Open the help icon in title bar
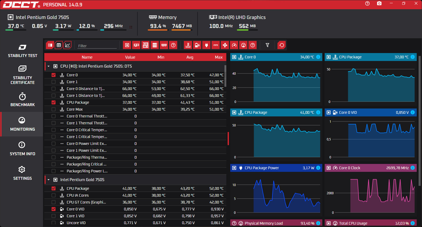 click(x=367, y=3)
